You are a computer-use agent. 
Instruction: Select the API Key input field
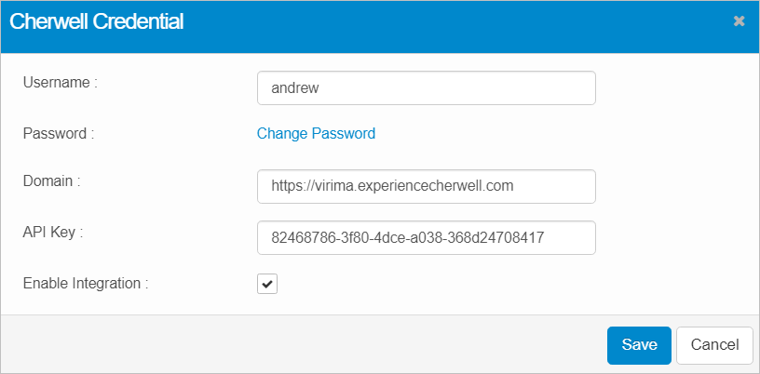[426, 237]
